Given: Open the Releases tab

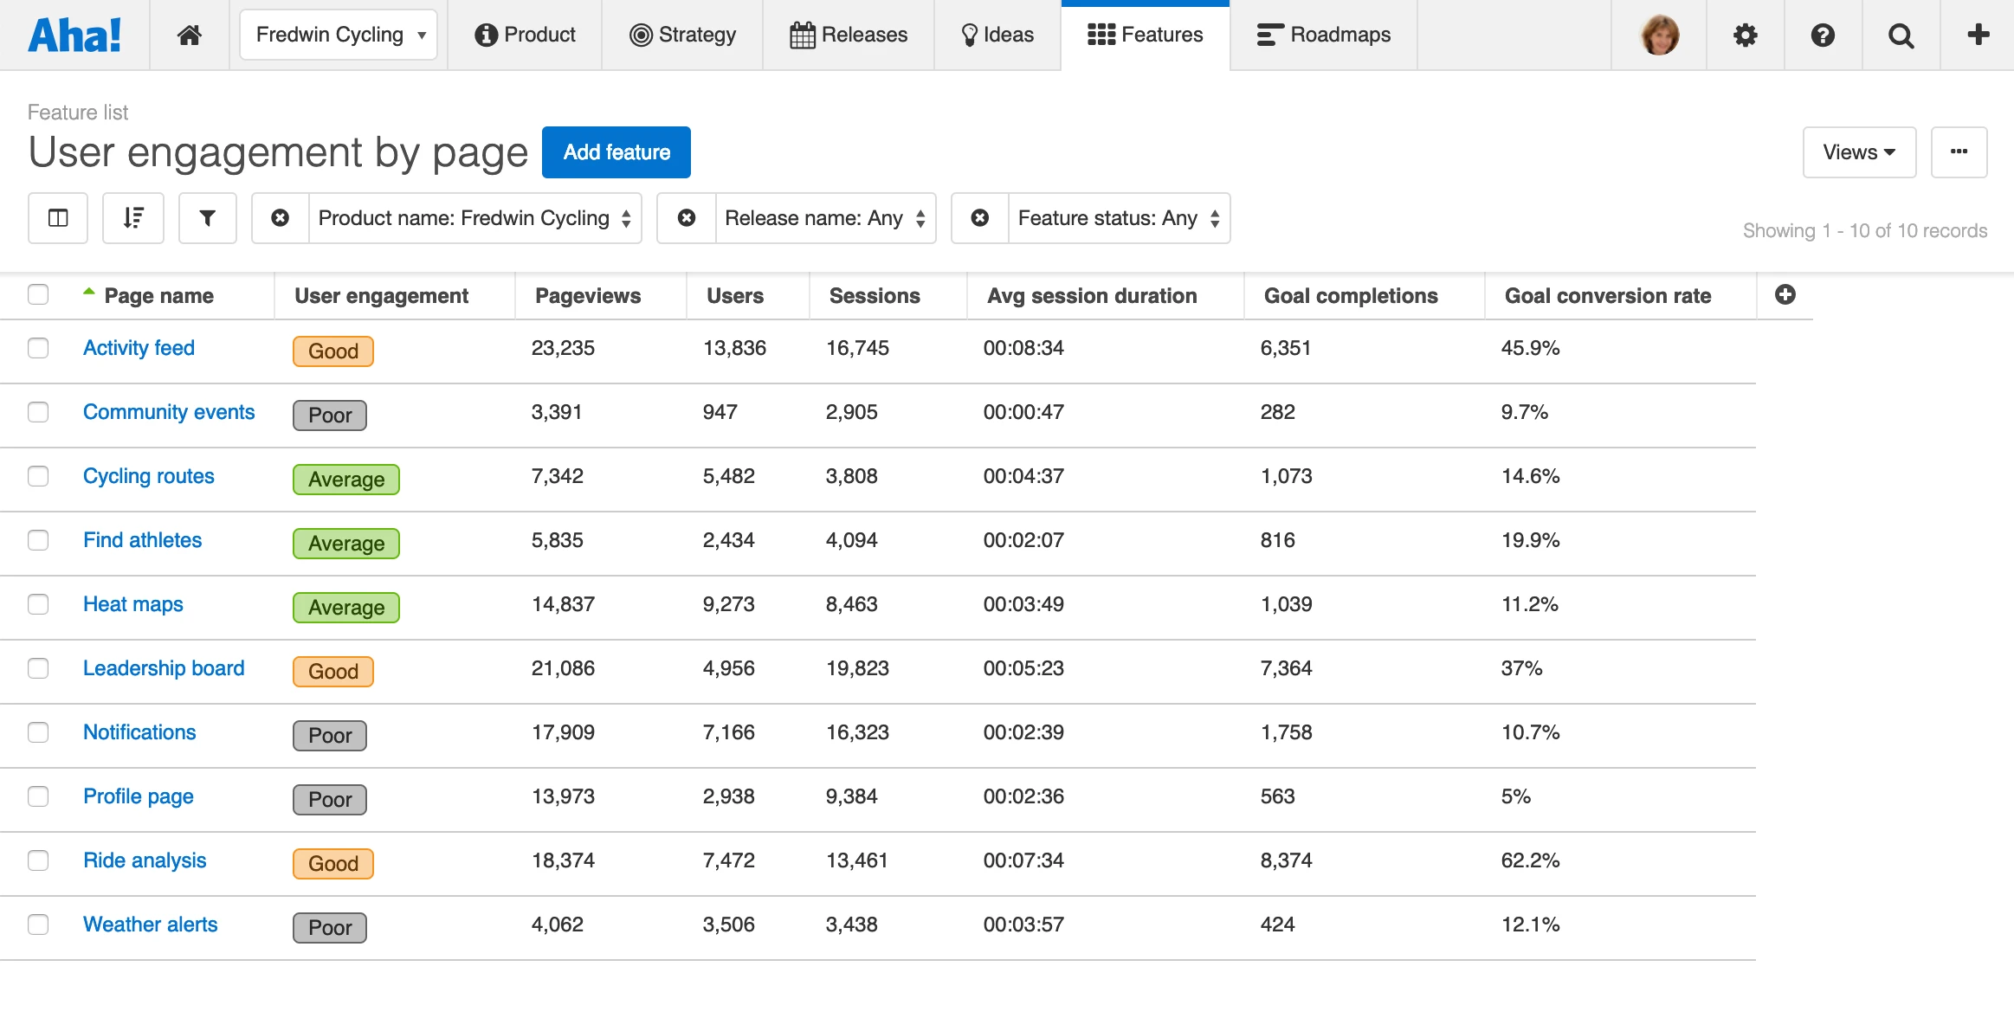Looking at the screenshot, I should pyautogui.click(x=849, y=35).
